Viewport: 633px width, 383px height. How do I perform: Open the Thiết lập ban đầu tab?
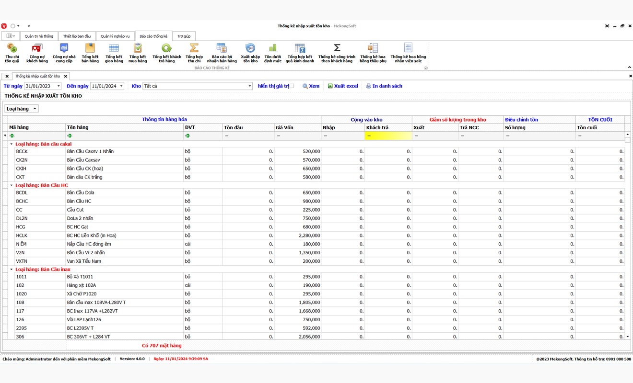point(77,36)
